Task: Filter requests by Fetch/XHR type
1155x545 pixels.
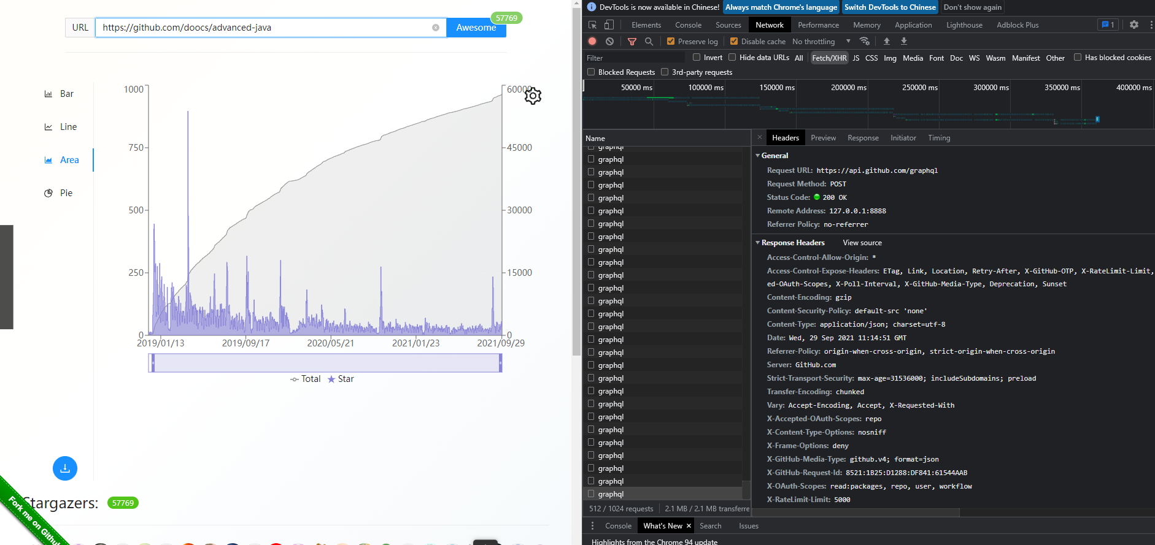Action: pos(829,58)
